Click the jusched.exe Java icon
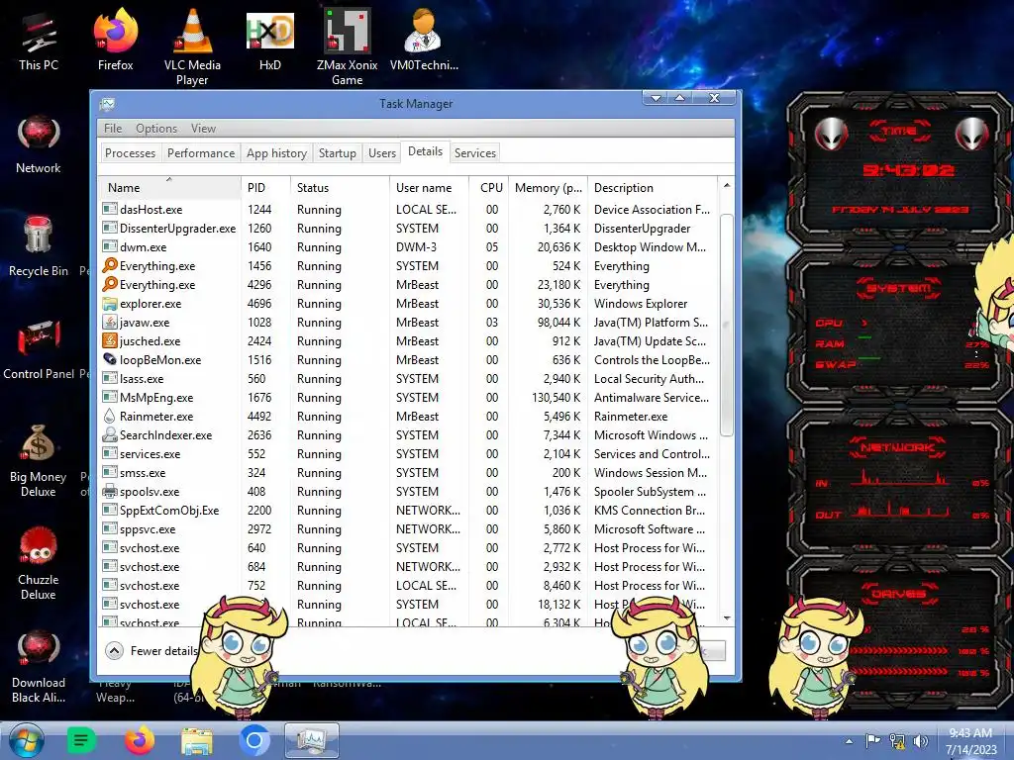Viewport: 1014px width, 760px height. (110, 340)
